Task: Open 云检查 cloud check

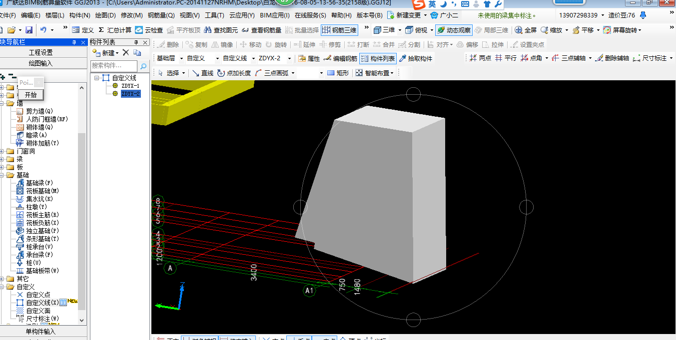Action: [149, 30]
